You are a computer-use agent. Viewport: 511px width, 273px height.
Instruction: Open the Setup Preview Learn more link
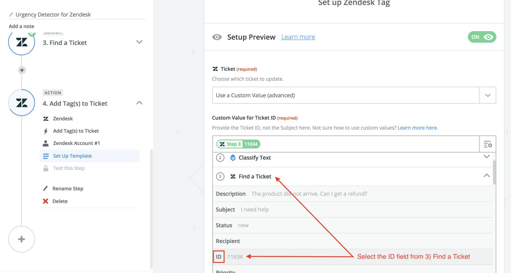click(x=298, y=37)
